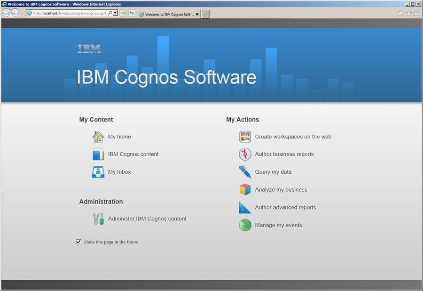Click the Administration heading

tap(101, 202)
